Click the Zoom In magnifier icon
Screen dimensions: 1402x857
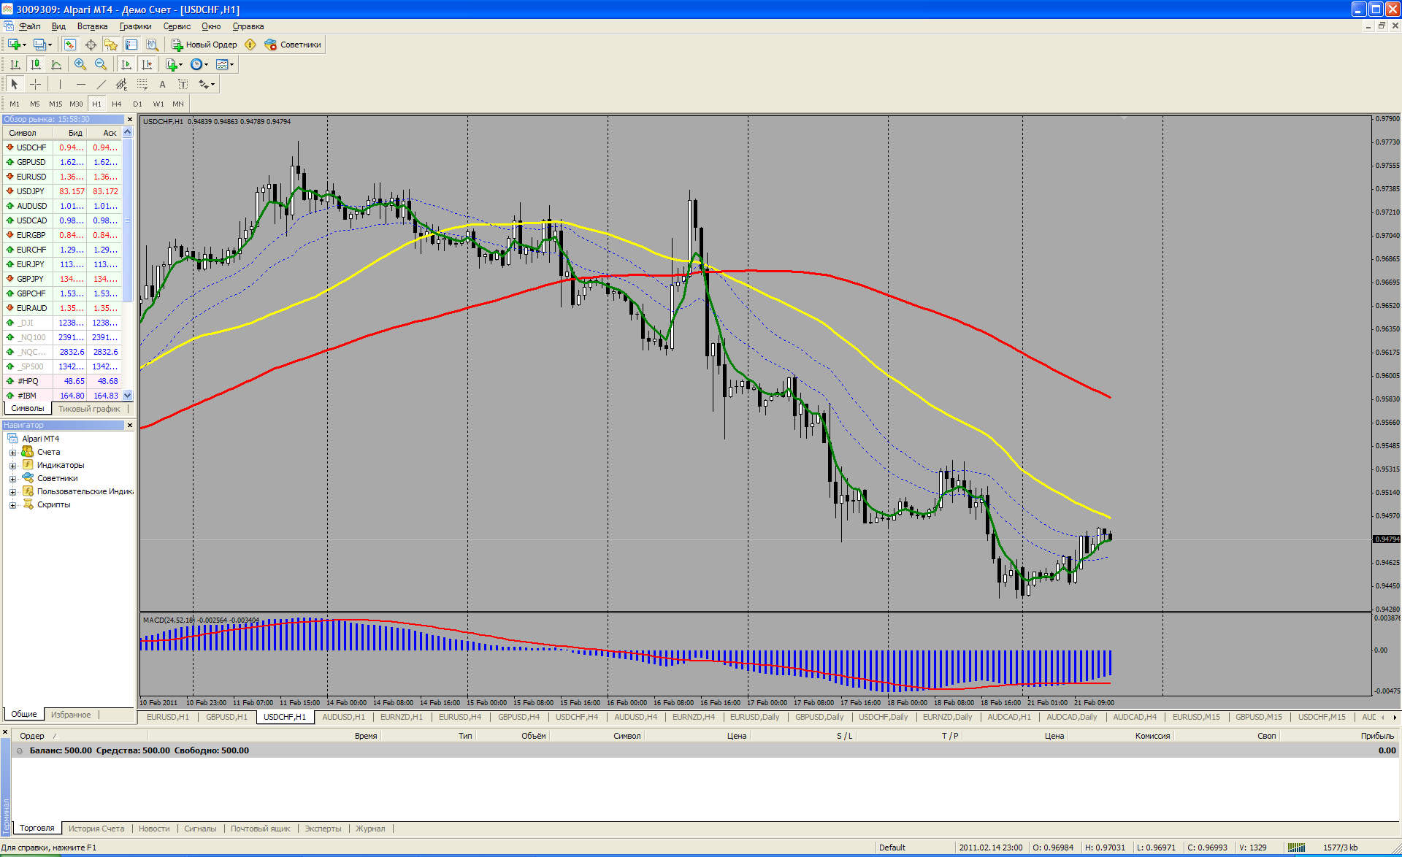[x=80, y=64]
